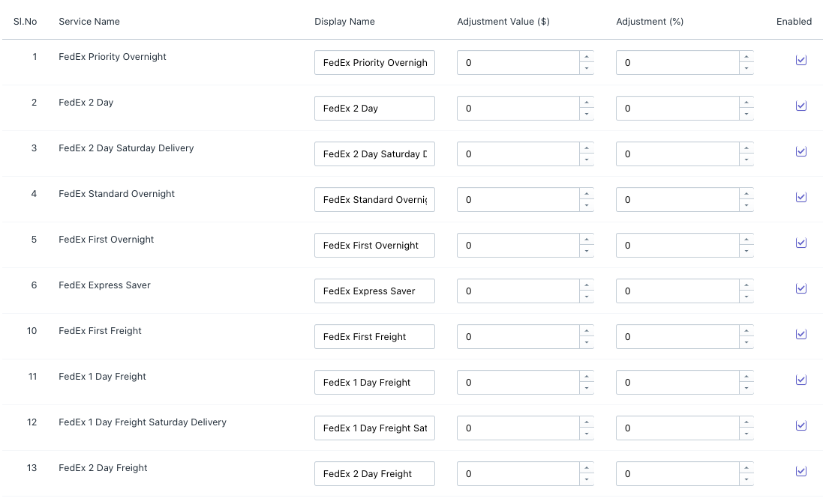This screenshot has height=498, width=835.
Task: Click Display Name field for FedEx Express Saver
Action: 374,291
